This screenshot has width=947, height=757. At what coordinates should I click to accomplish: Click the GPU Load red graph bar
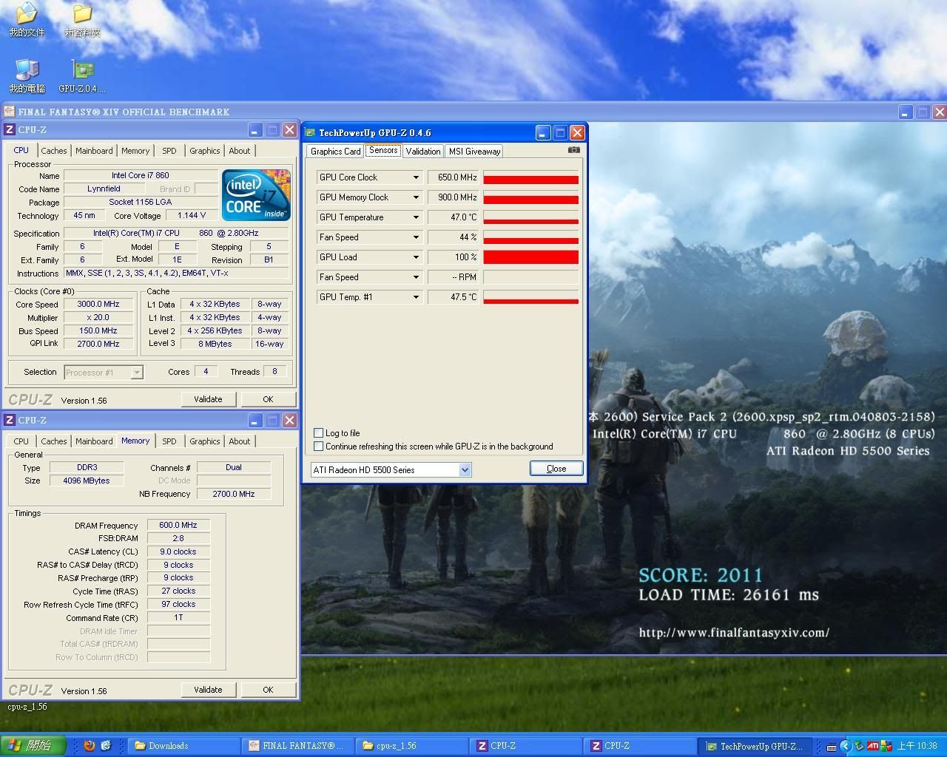point(530,257)
